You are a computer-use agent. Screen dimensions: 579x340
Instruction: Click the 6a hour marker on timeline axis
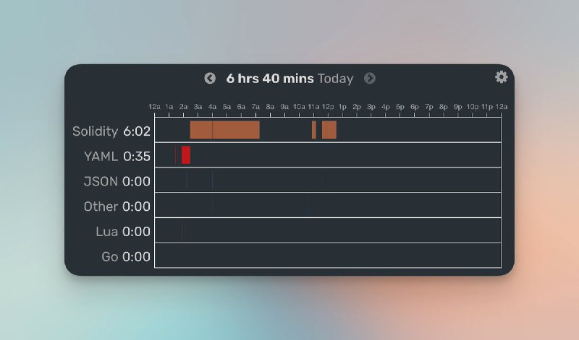[x=241, y=107]
